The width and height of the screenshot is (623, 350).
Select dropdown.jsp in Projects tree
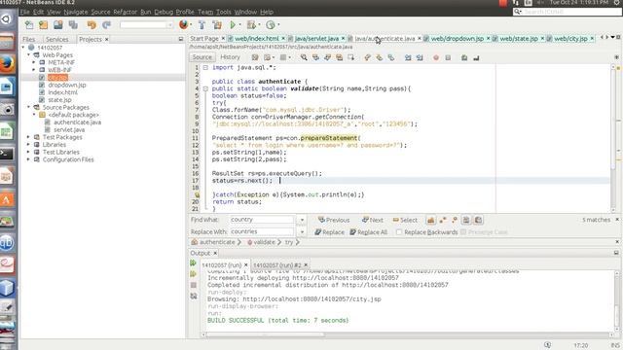[x=67, y=85]
